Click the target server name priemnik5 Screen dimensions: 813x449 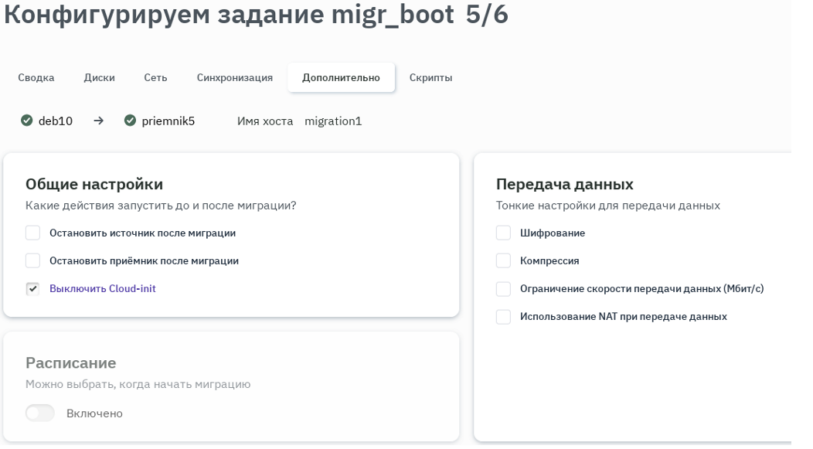click(x=168, y=121)
